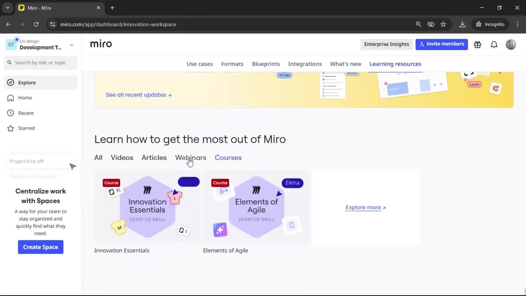
Task: Expand the Development Team workspace switcher
Action: point(72,45)
